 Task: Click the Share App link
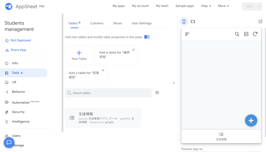(18, 50)
